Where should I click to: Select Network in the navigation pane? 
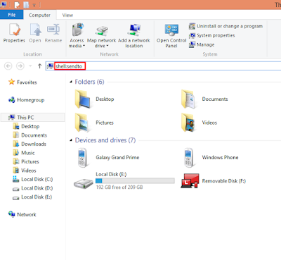click(22, 214)
